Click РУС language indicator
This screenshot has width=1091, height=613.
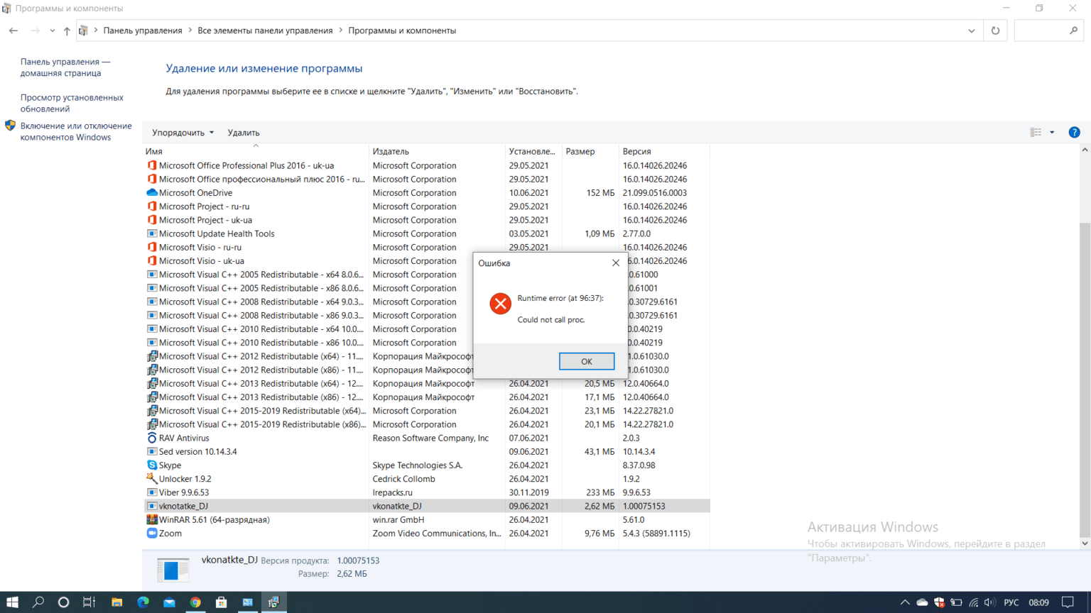click(x=1011, y=602)
